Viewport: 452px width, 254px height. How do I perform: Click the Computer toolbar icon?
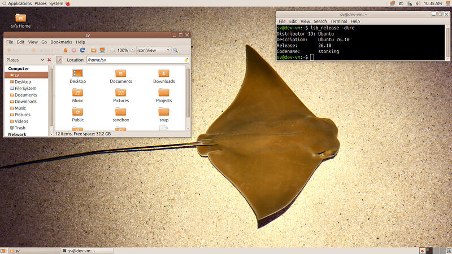(x=102, y=50)
